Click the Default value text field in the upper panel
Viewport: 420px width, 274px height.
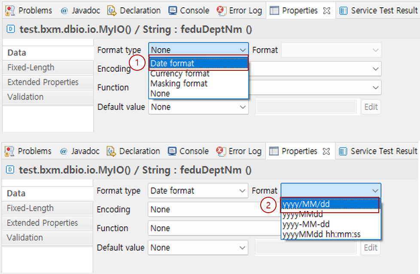point(306,107)
